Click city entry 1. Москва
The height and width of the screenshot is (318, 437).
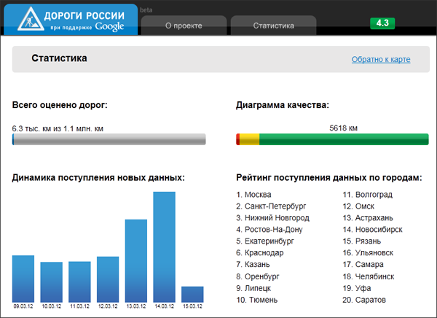coord(253,195)
